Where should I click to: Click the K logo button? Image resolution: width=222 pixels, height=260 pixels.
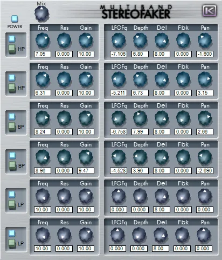pos(210,11)
